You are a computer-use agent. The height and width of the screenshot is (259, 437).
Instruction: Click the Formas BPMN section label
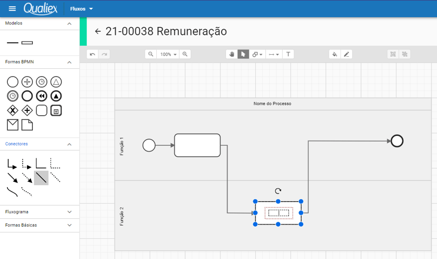(19, 62)
